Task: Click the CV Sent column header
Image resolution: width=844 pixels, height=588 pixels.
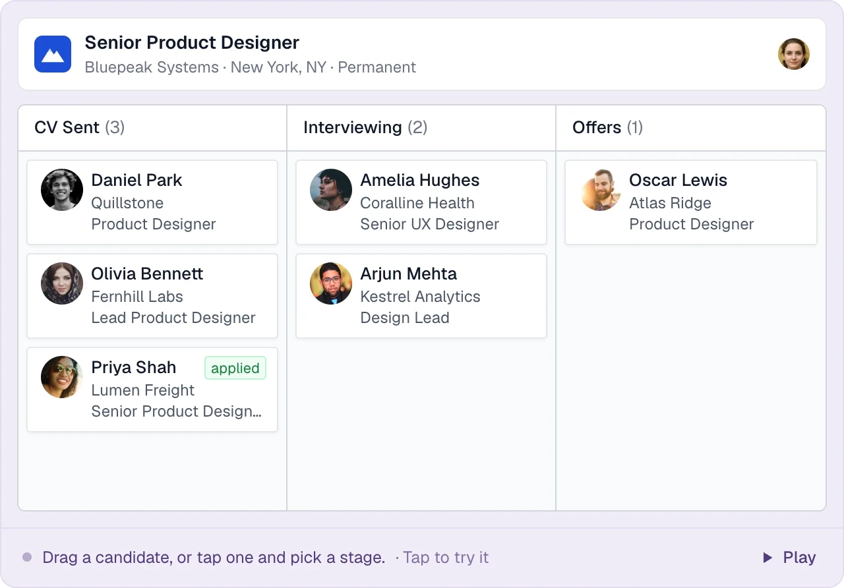Action: pyautogui.click(x=152, y=128)
